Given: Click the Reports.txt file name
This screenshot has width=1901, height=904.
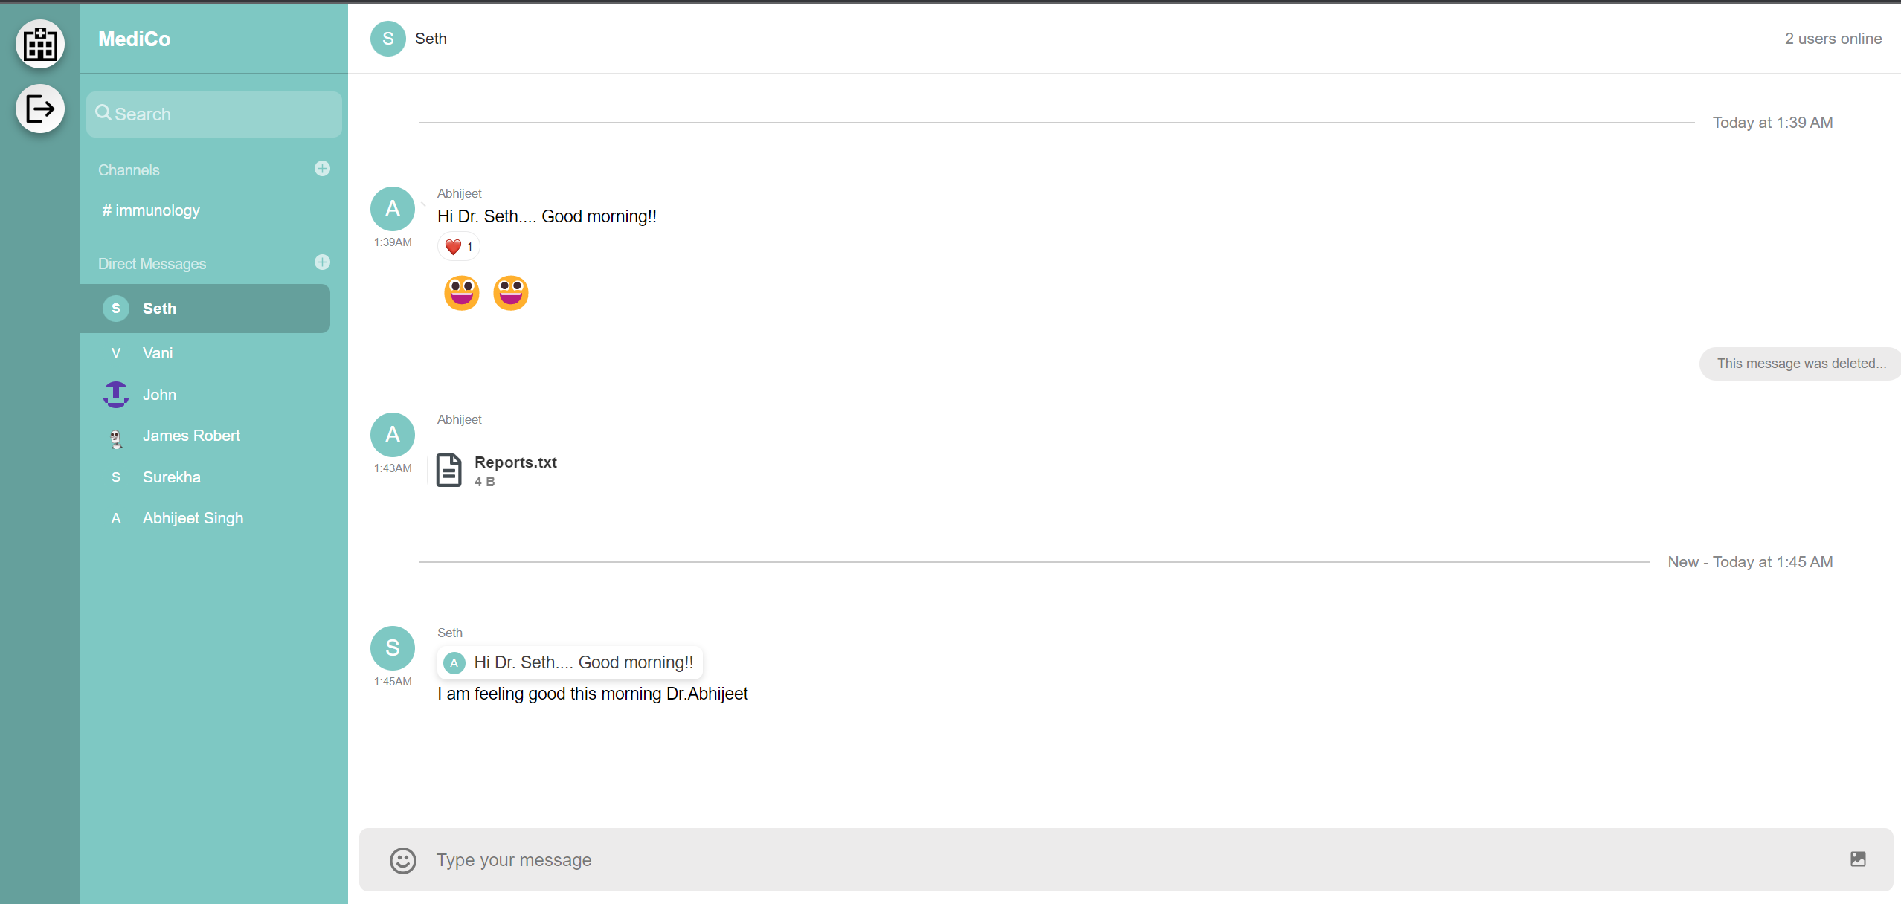Looking at the screenshot, I should pos(515,462).
